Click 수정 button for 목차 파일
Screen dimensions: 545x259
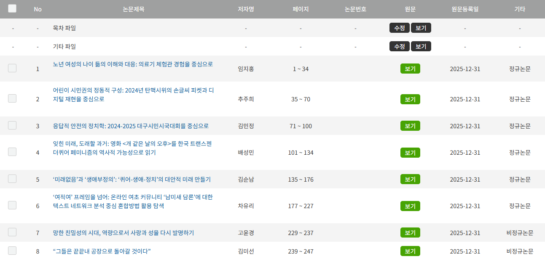(x=399, y=28)
